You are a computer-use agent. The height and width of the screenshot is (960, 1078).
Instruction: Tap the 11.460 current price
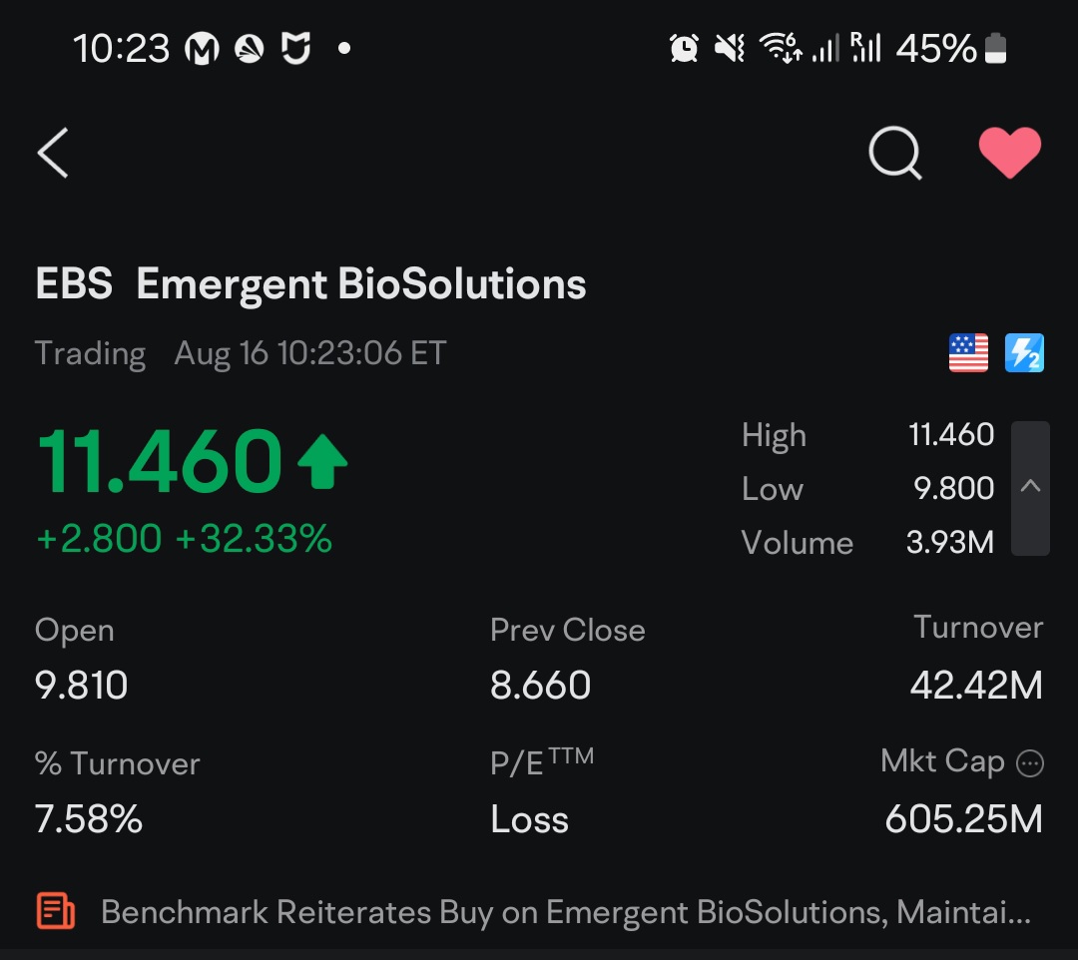160,463
